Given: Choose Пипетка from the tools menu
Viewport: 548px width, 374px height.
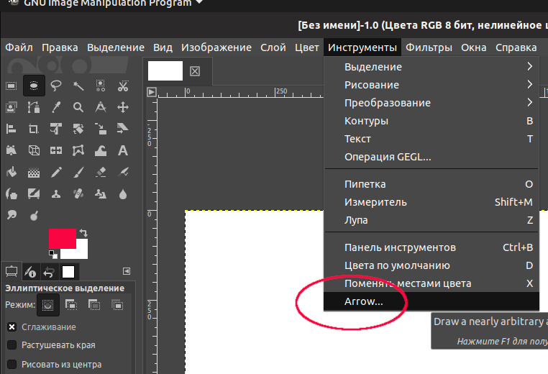Looking at the screenshot, I should click(x=431, y=184).
